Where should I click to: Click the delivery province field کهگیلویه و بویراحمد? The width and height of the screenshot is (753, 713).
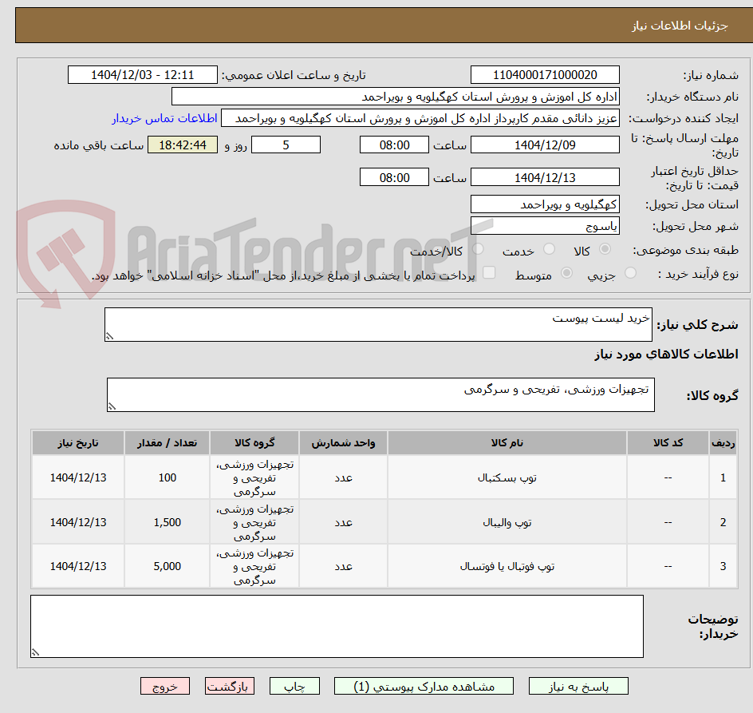tap(545, 204)
